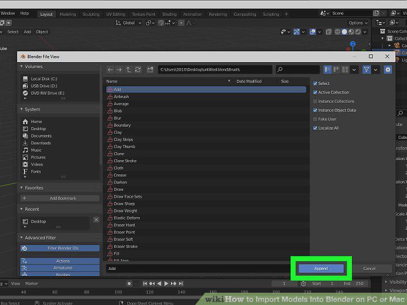Viewport: 407px width, 305px height.
Task: Collapse the System panel
Action: (22, 109)
